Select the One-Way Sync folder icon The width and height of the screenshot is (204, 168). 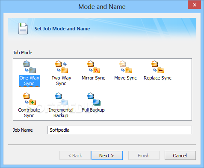point(30,67)
